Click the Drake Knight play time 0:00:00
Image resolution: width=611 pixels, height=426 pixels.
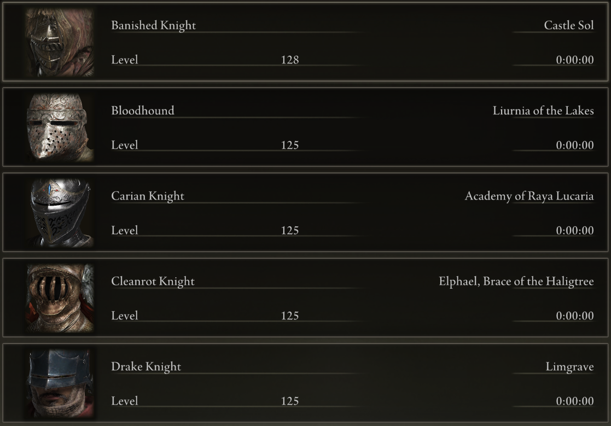point(575,401)
